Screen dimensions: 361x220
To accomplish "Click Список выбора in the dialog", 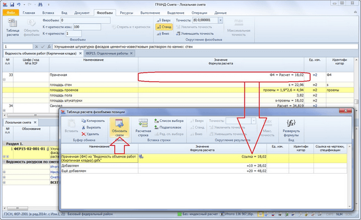I will (x=169, y=121).
